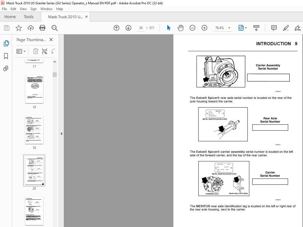Zoom in with the plus icon
The image size is (303, 227).
click(x=204, y=28)
